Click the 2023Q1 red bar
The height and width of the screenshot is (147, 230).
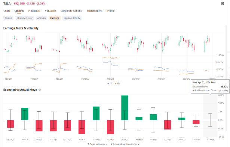[x=39, y=126]
